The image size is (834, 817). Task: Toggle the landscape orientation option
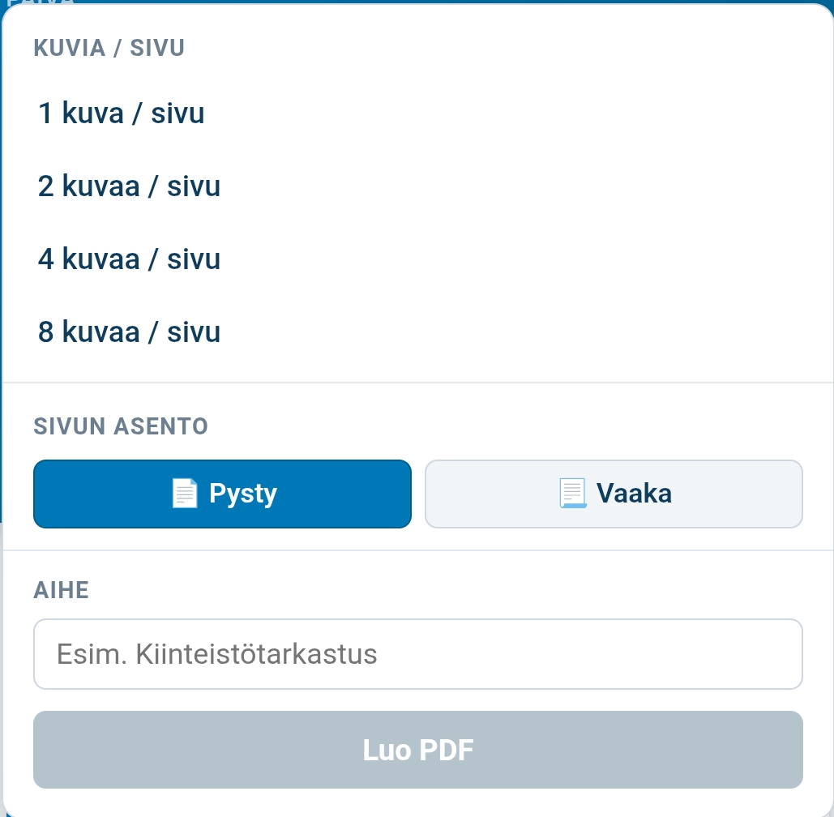pyautogui.click(x=614, y=494)
